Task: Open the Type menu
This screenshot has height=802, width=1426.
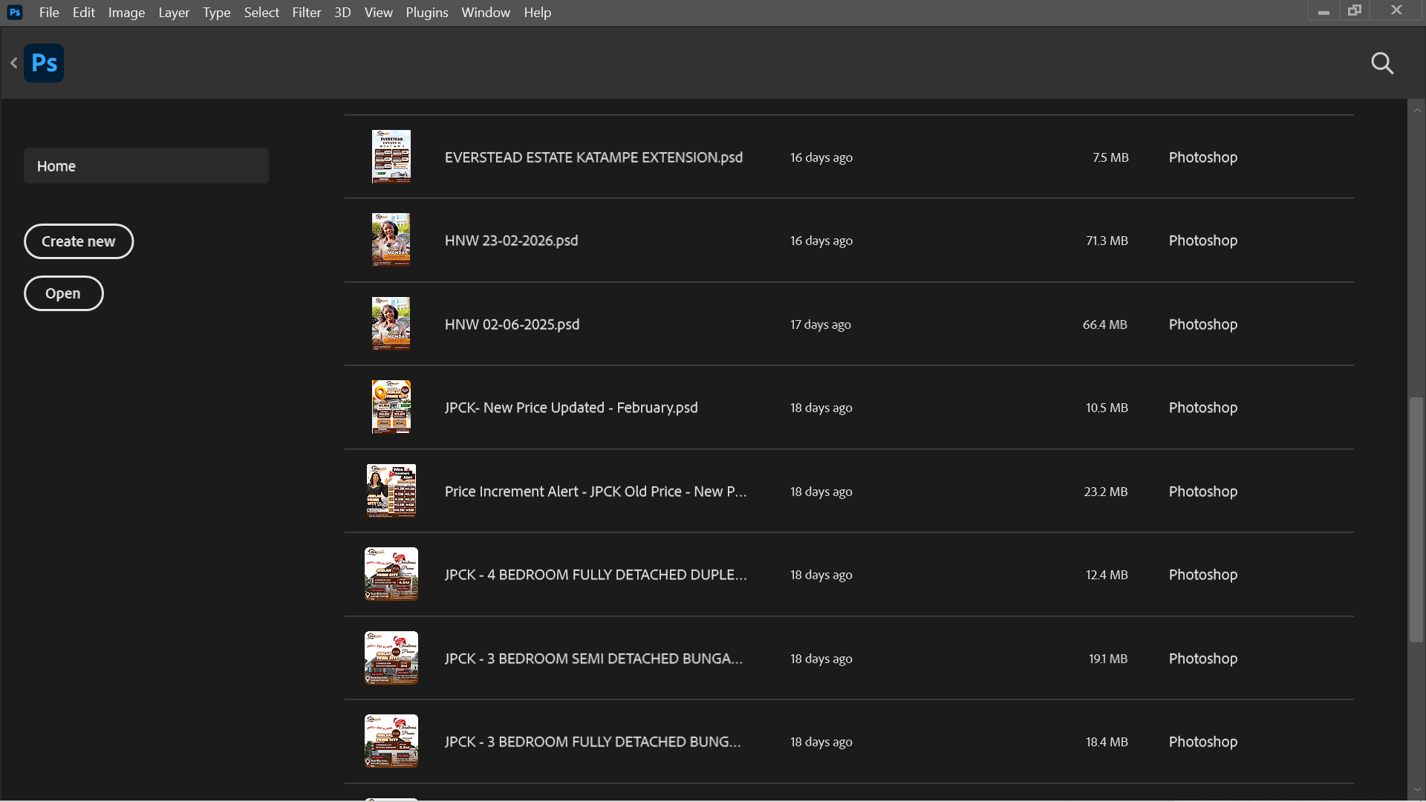Action: pyautogui.click(x=217, y=13)
